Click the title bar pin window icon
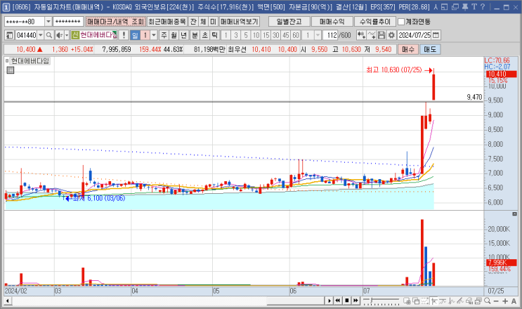 pos(465,6)
